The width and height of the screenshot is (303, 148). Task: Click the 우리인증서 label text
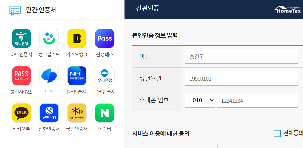click(105, 92)
